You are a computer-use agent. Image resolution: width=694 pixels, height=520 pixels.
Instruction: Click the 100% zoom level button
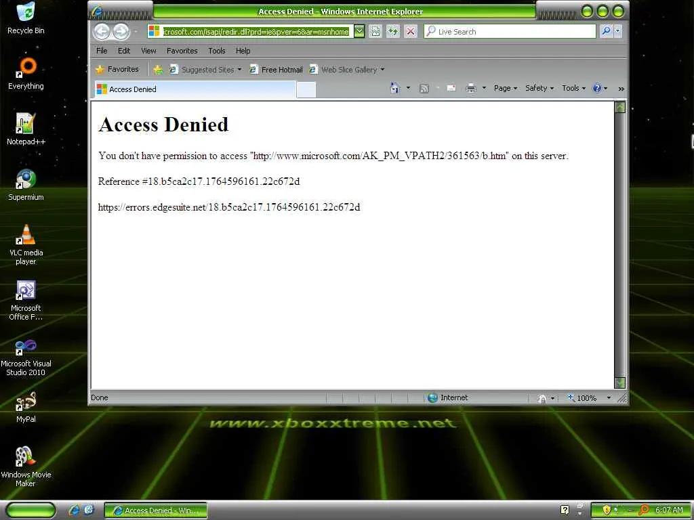[x=582, y=398]
